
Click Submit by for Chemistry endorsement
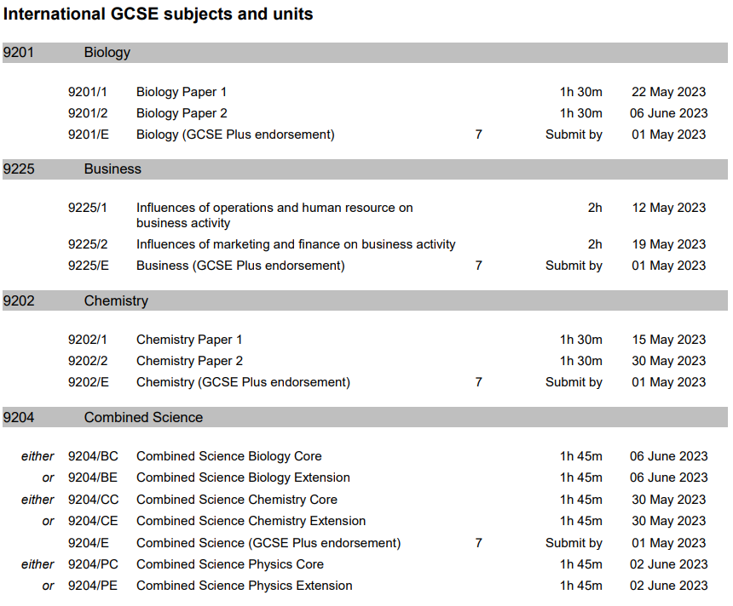[x=574, y=382]
